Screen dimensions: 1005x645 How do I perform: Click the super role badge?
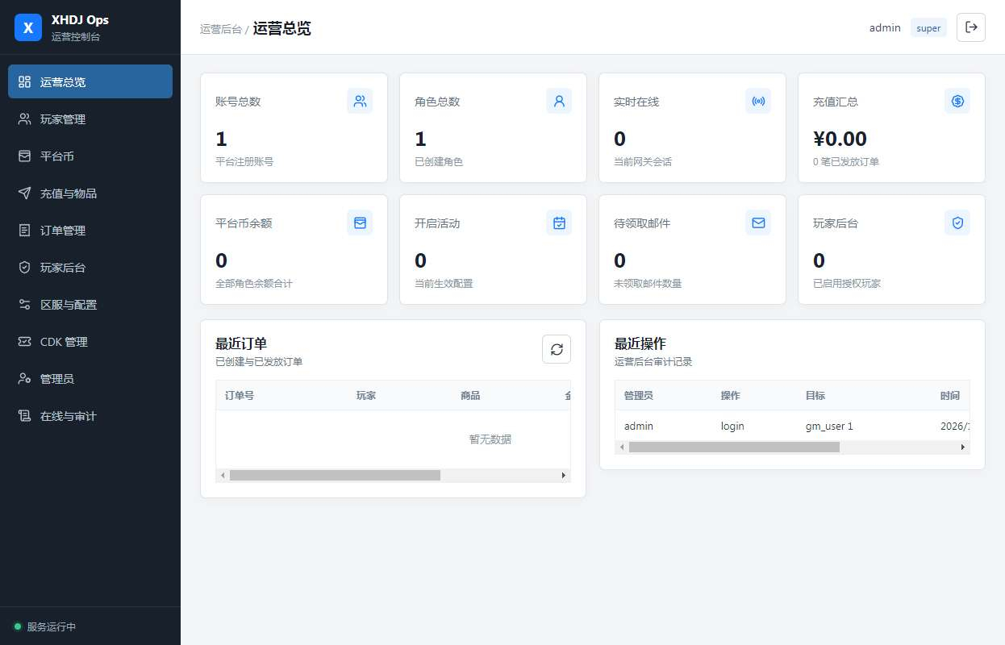pos(928,27)
